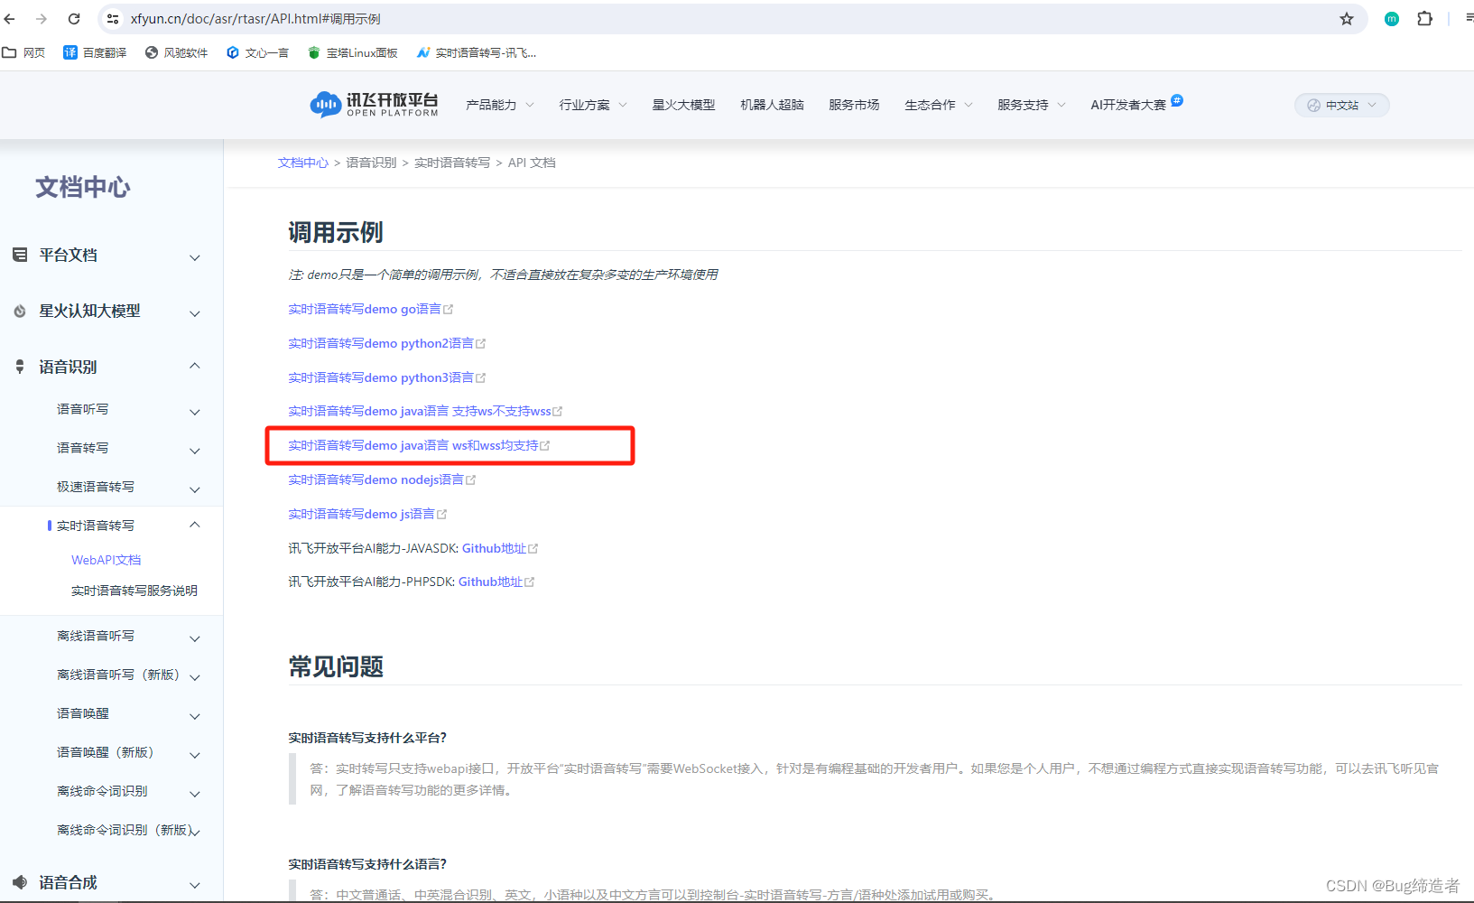Click the 平台文档 document icon
Screen dimensions: 1474x903
[20, 255]
